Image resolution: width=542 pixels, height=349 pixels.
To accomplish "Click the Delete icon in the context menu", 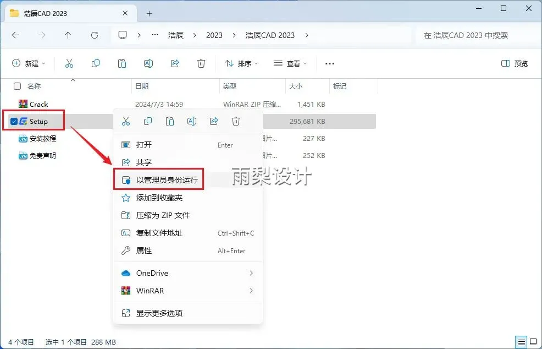I will tap(236, 121).
